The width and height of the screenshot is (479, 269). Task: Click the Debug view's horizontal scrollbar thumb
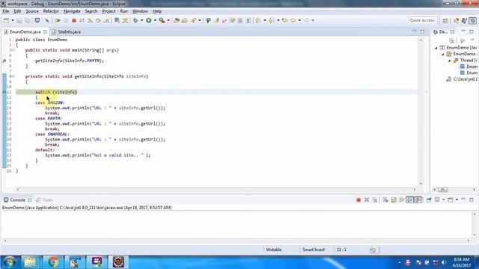click(x=442, y=190)
